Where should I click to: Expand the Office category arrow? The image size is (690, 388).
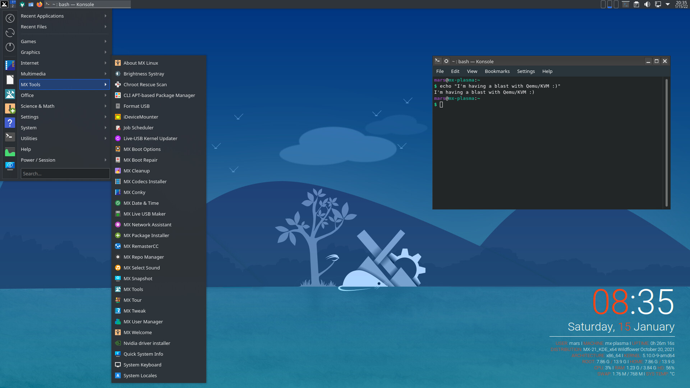tap(105, 95)
